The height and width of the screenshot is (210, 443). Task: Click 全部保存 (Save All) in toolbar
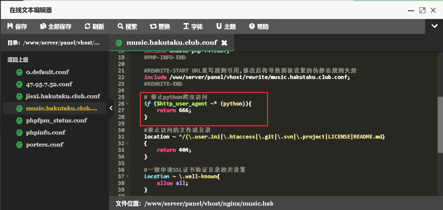tap(56, 26)
